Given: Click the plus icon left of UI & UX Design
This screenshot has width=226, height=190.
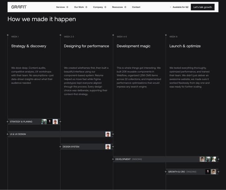Looking at the screenshot, I should coord(7,134).
